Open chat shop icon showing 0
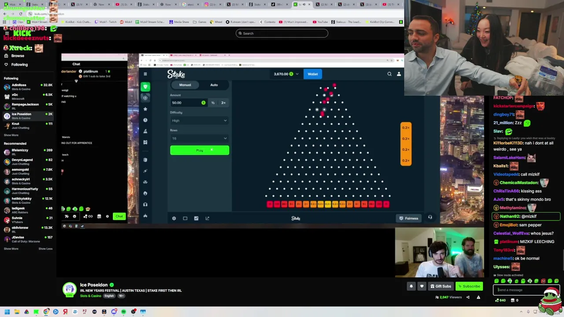Screen dimensions: 564x317 514,300
